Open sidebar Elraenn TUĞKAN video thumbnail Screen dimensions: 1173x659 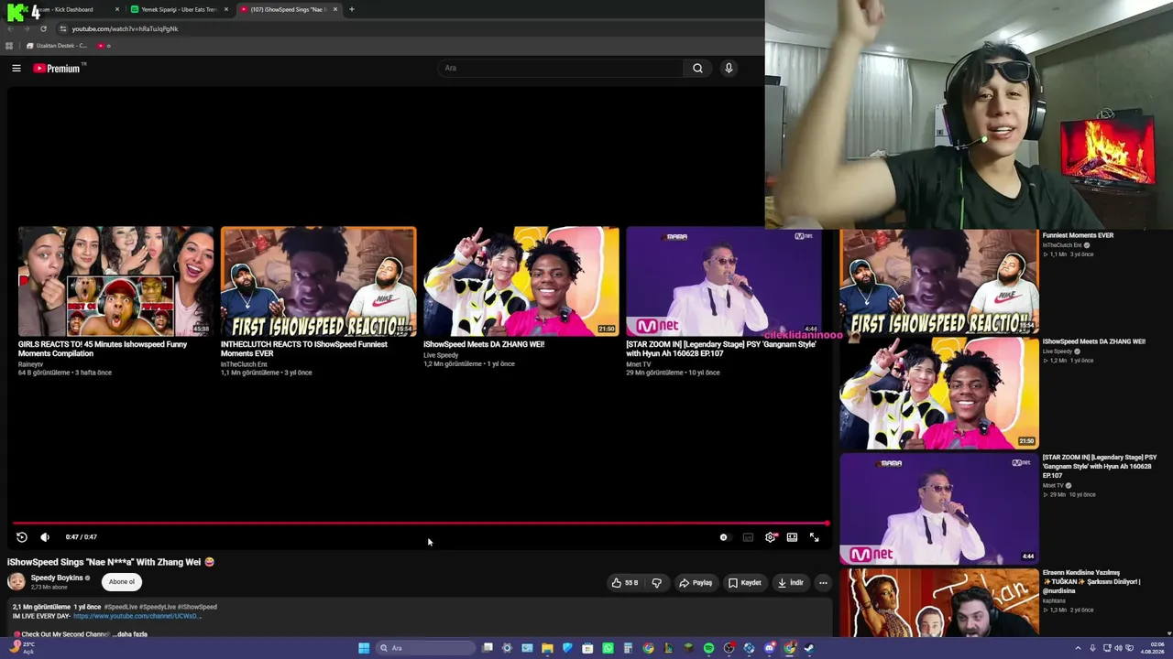(939, 602)
